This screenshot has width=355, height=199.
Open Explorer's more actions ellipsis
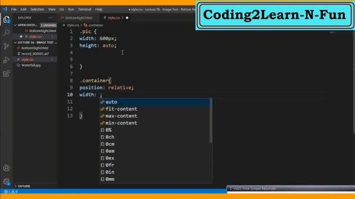tap(50, 18)
